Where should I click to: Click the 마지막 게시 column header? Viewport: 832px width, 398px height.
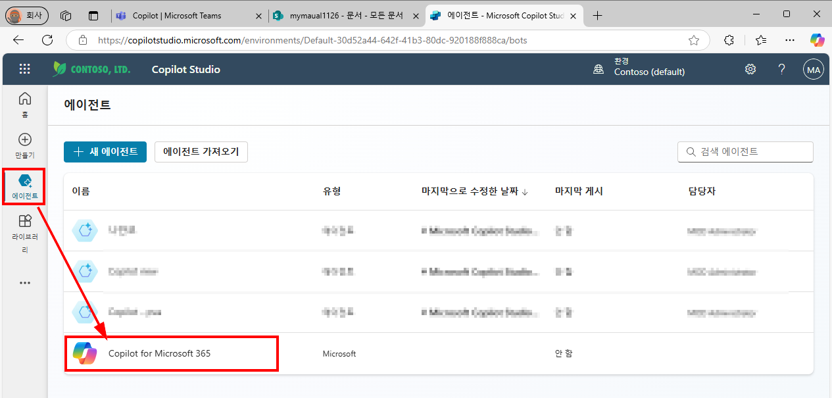579,191
